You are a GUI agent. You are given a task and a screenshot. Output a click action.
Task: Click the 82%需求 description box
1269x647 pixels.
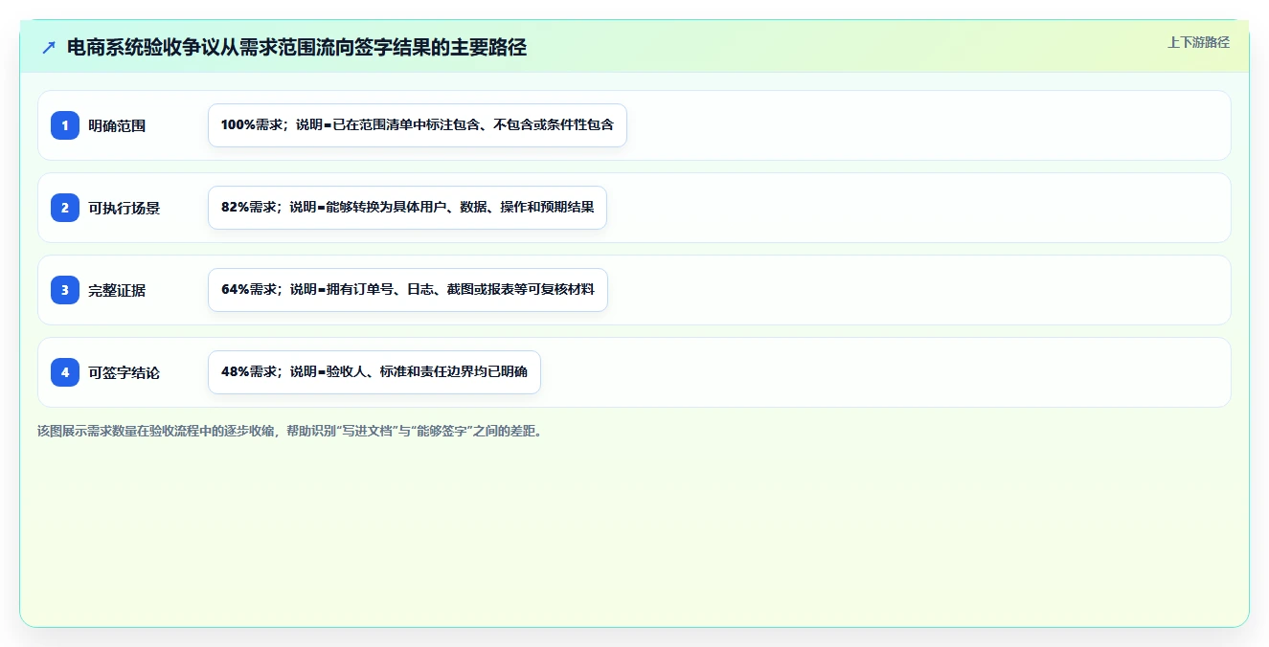pyautogui.click(x=407, y=208)
